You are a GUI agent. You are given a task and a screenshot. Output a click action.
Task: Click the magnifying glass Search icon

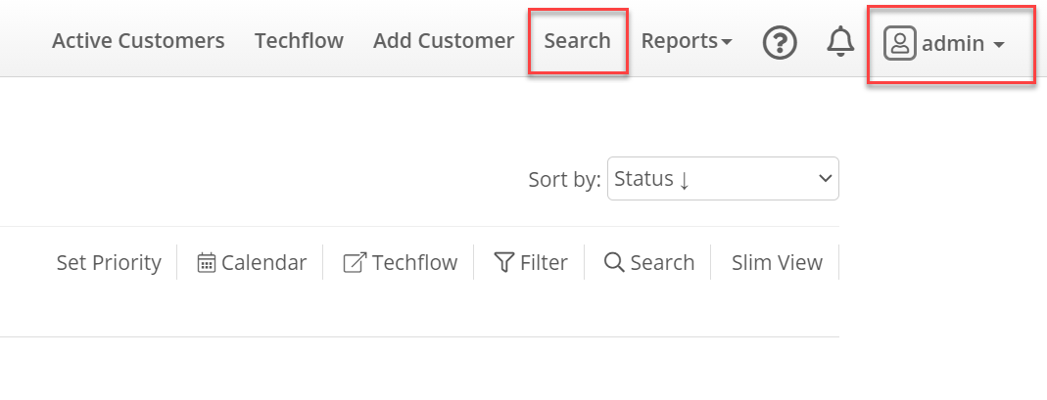click(614, 262)
